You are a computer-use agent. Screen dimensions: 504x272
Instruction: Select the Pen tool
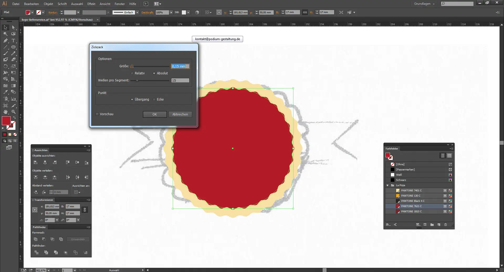(5, 41)
